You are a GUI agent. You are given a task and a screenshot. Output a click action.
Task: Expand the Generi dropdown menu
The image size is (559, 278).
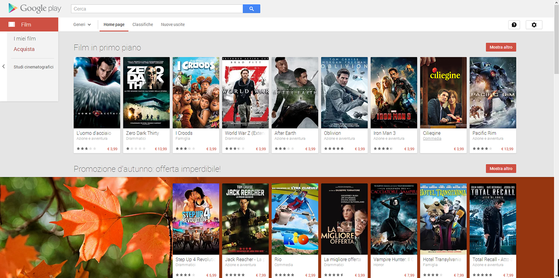(x=82, y=25)
